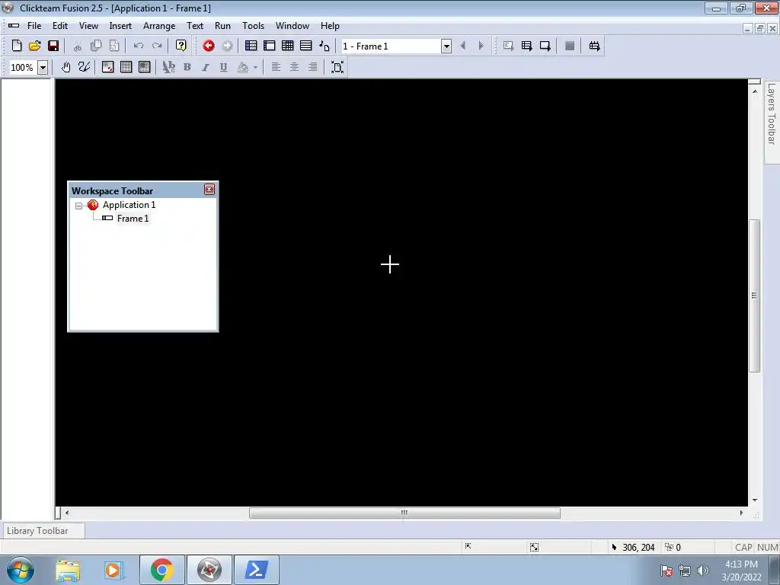The height and width of the screenshot is (585, 780).
Task: Toggle Bold formatting
Action: tap(187, 67)
